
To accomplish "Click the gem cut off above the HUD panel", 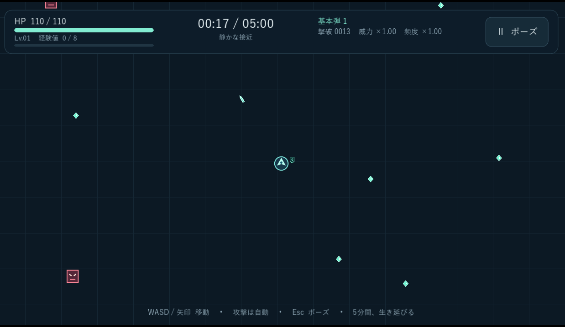I will pos(441,5).
